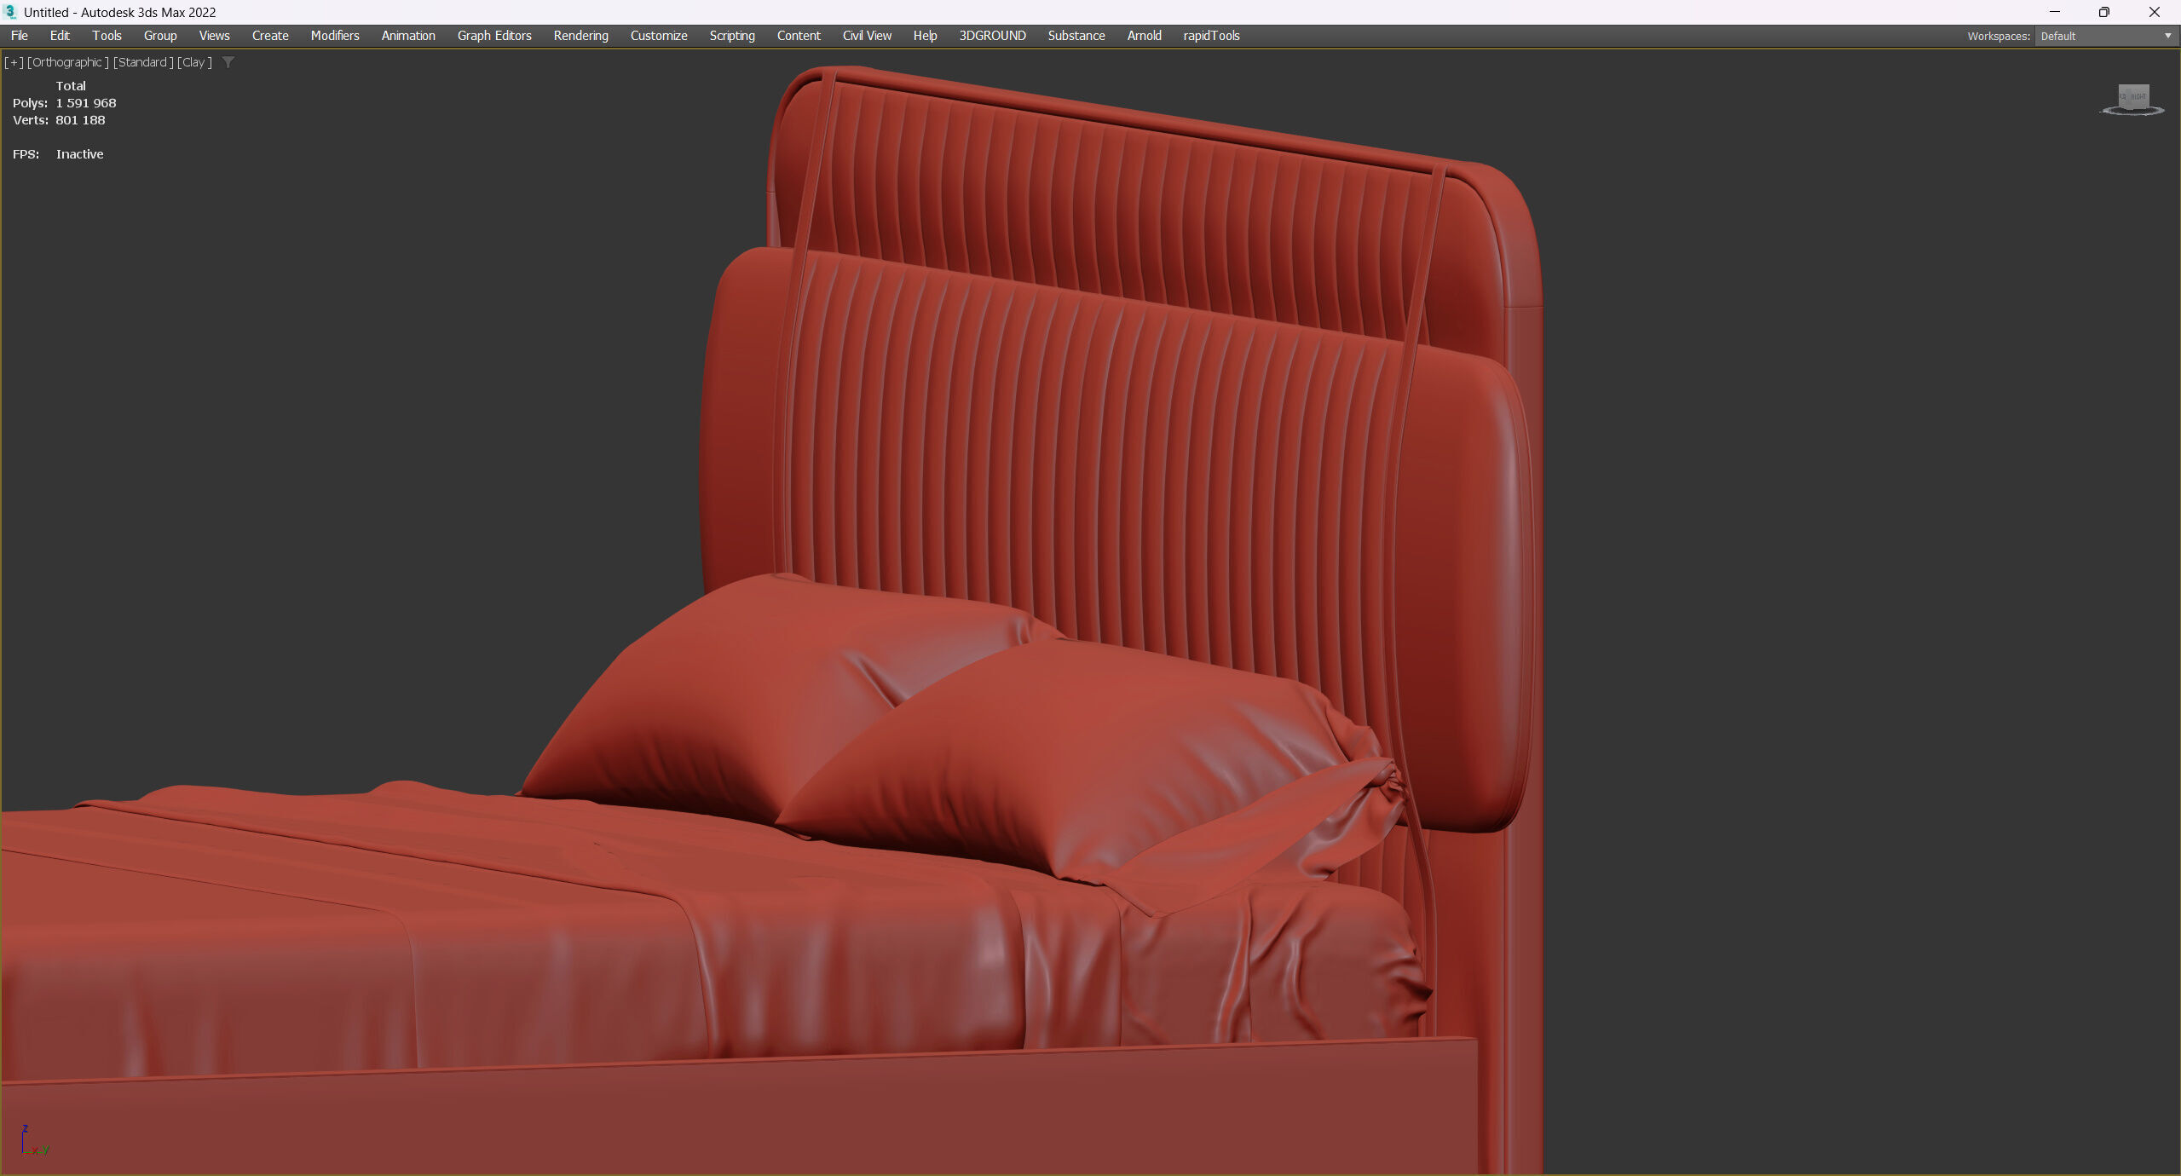This screenshot has height=1176, width=2181.
Task: Click the ViewCube navigation widget
Action: 2133,99
